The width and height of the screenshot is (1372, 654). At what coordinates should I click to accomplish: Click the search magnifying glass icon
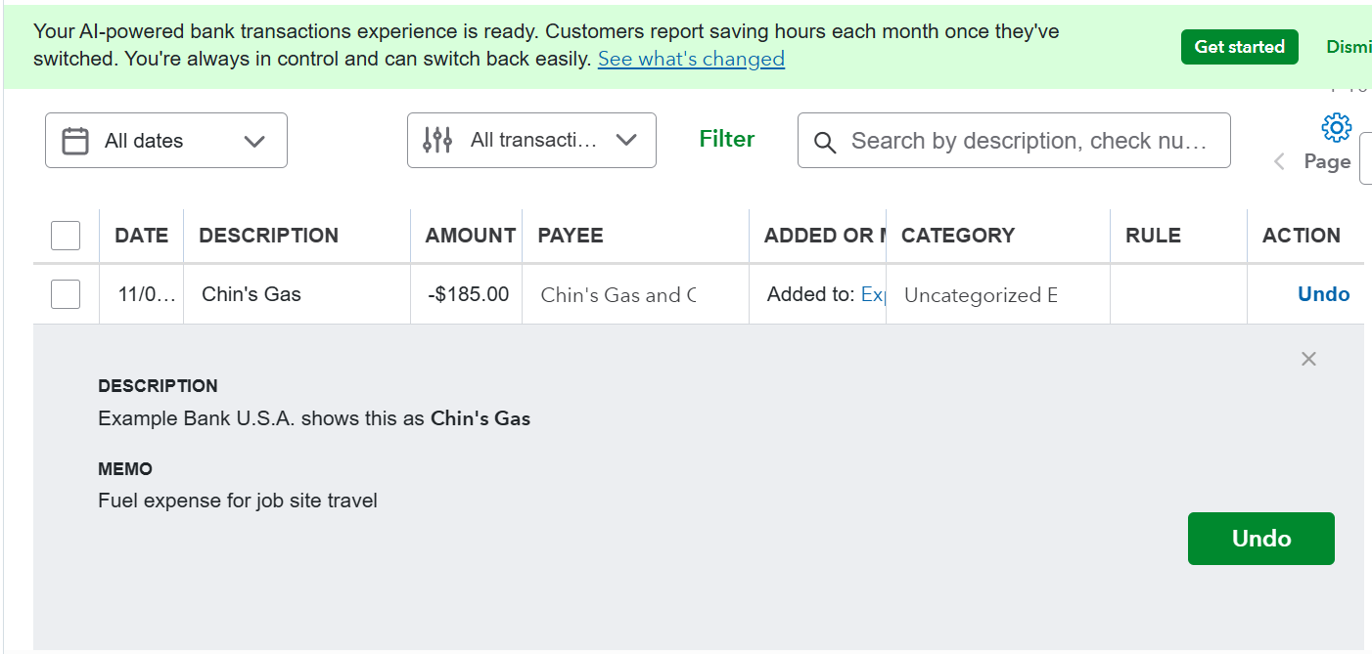825,143
